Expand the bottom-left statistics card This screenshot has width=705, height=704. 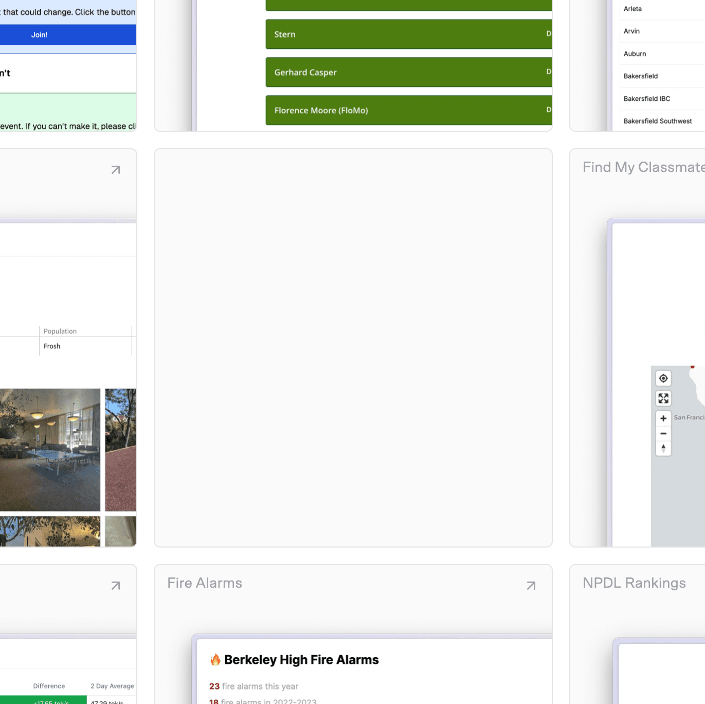[115, 585]
